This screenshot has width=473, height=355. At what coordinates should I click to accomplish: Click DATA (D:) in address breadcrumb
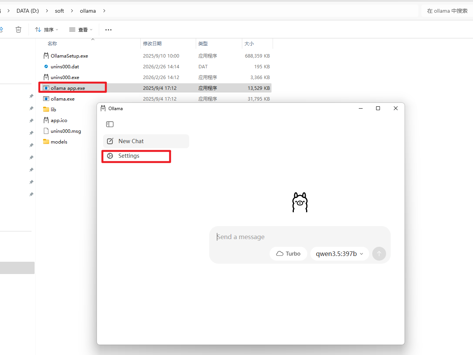[x=28, y=11]
